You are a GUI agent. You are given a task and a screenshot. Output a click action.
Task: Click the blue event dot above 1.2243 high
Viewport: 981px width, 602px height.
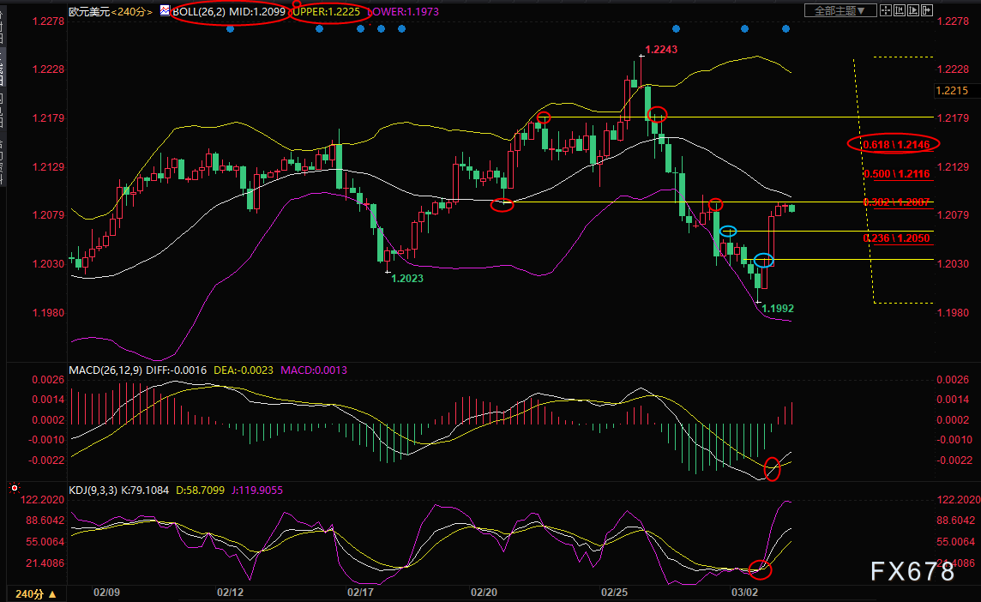coord(676,29)
